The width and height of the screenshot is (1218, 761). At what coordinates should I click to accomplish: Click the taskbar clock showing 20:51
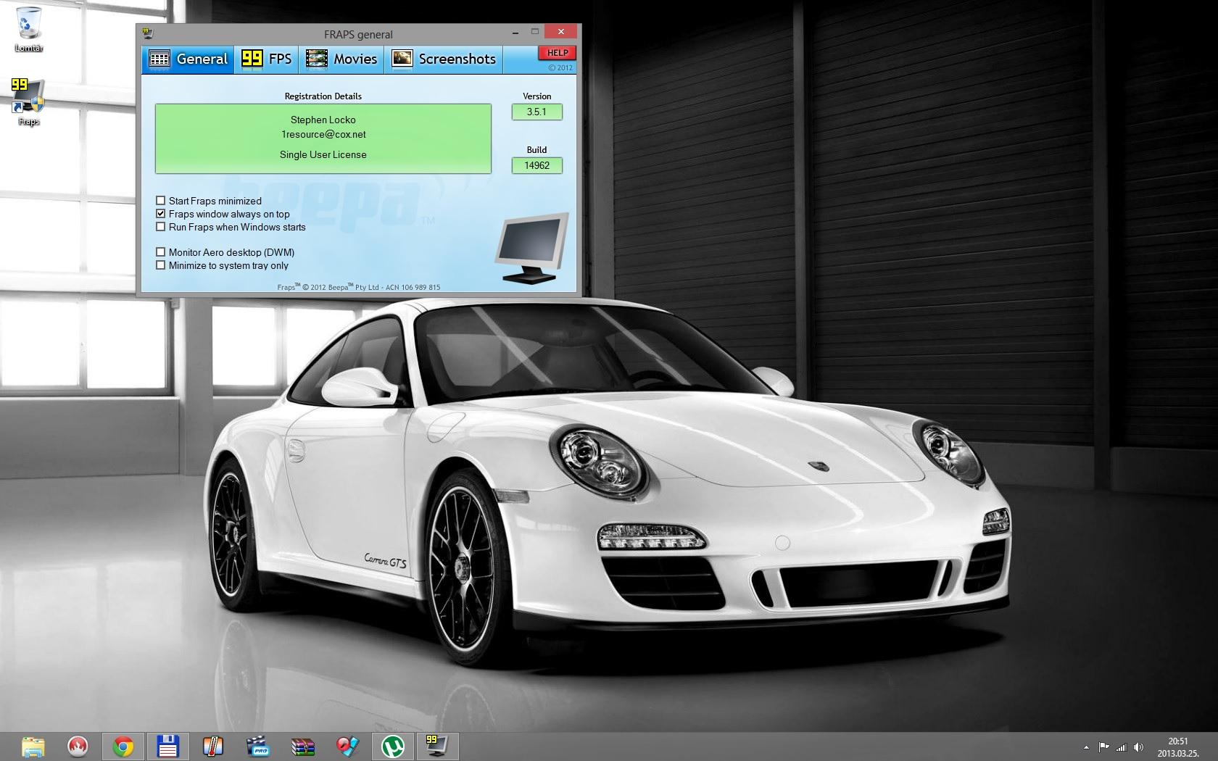(1177, 747)
